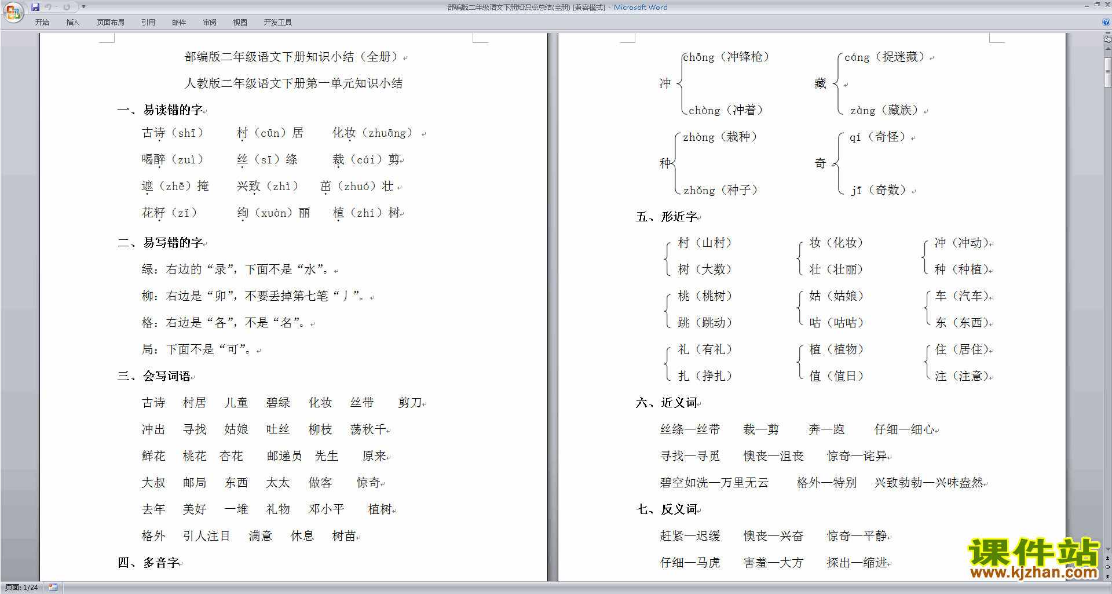Image resolution: width=1112 pixels, height=594 pixels.
Task: Open the 插入 ribbon tab
Action: click(72, 23)
